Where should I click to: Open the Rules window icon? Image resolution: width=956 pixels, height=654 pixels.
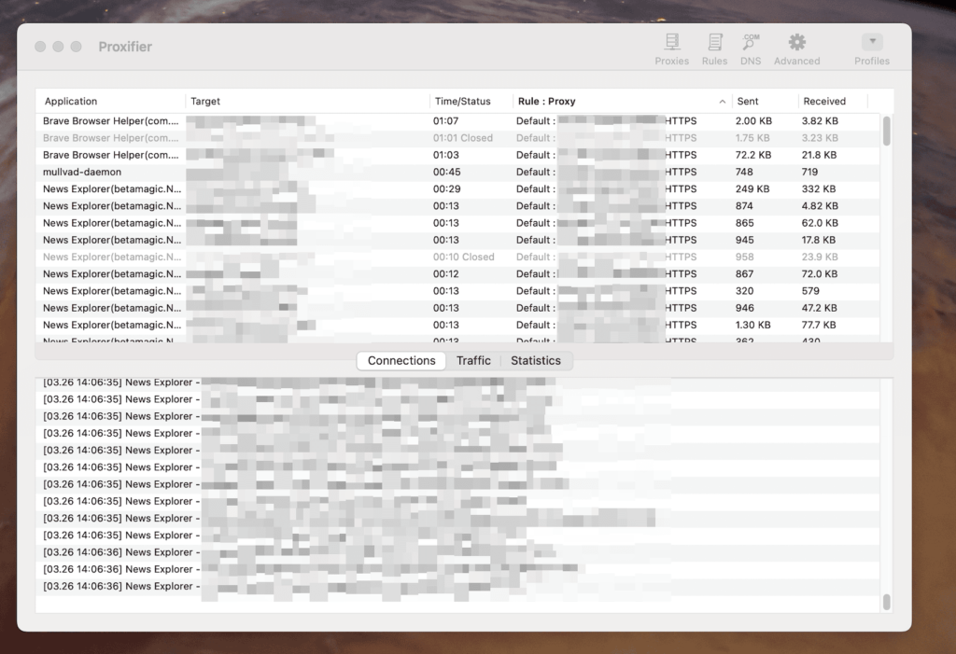[714, 47]
